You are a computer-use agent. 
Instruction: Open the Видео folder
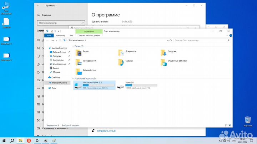tap(82, 53)
